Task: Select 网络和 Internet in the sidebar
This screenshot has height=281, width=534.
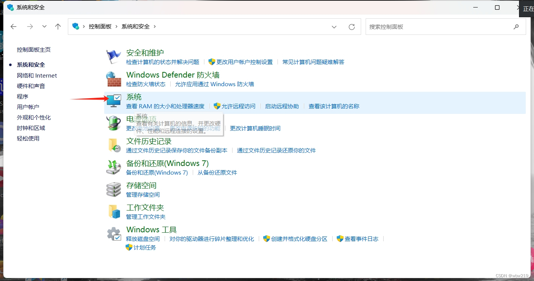Action: pos(37,75)
